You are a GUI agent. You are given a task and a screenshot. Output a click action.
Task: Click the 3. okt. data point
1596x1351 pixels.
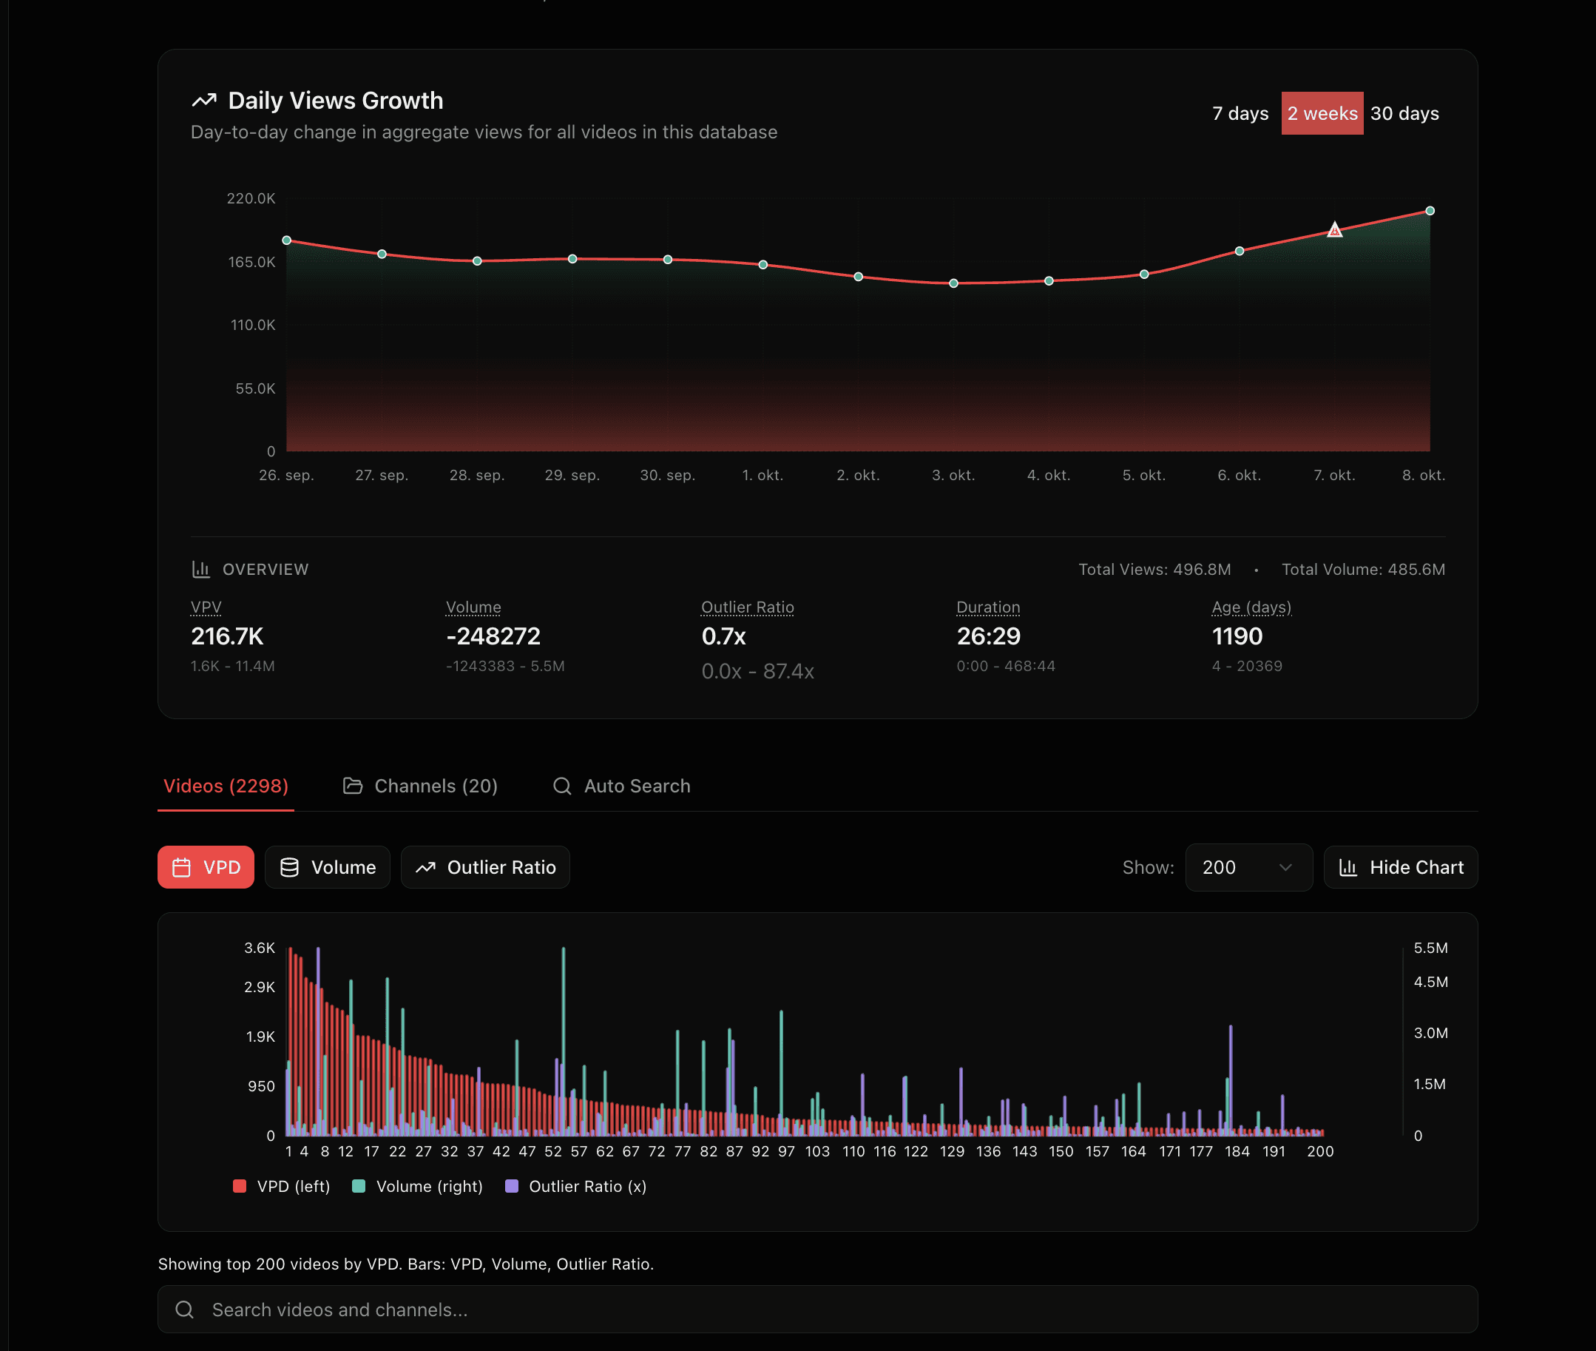point(954,283)
